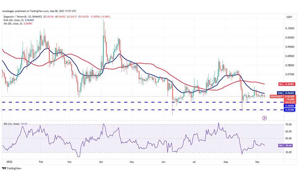Click the low price L0.06237 value
Screen dimensions: 299x180
(72, 17)
